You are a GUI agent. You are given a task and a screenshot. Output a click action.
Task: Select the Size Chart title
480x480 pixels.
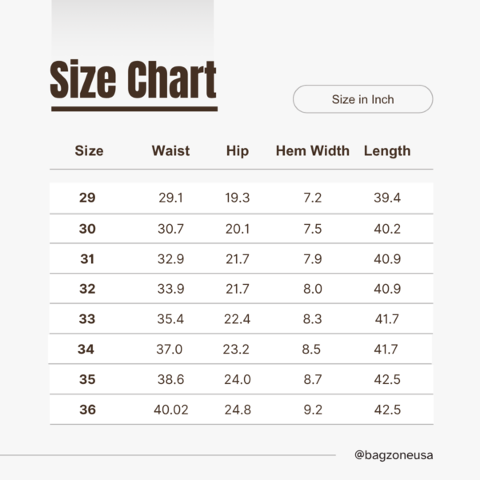click(134, 79)
